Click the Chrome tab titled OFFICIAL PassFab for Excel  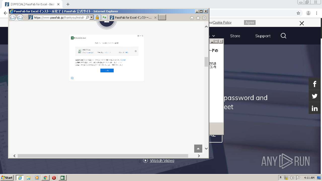tap(33, 4)
